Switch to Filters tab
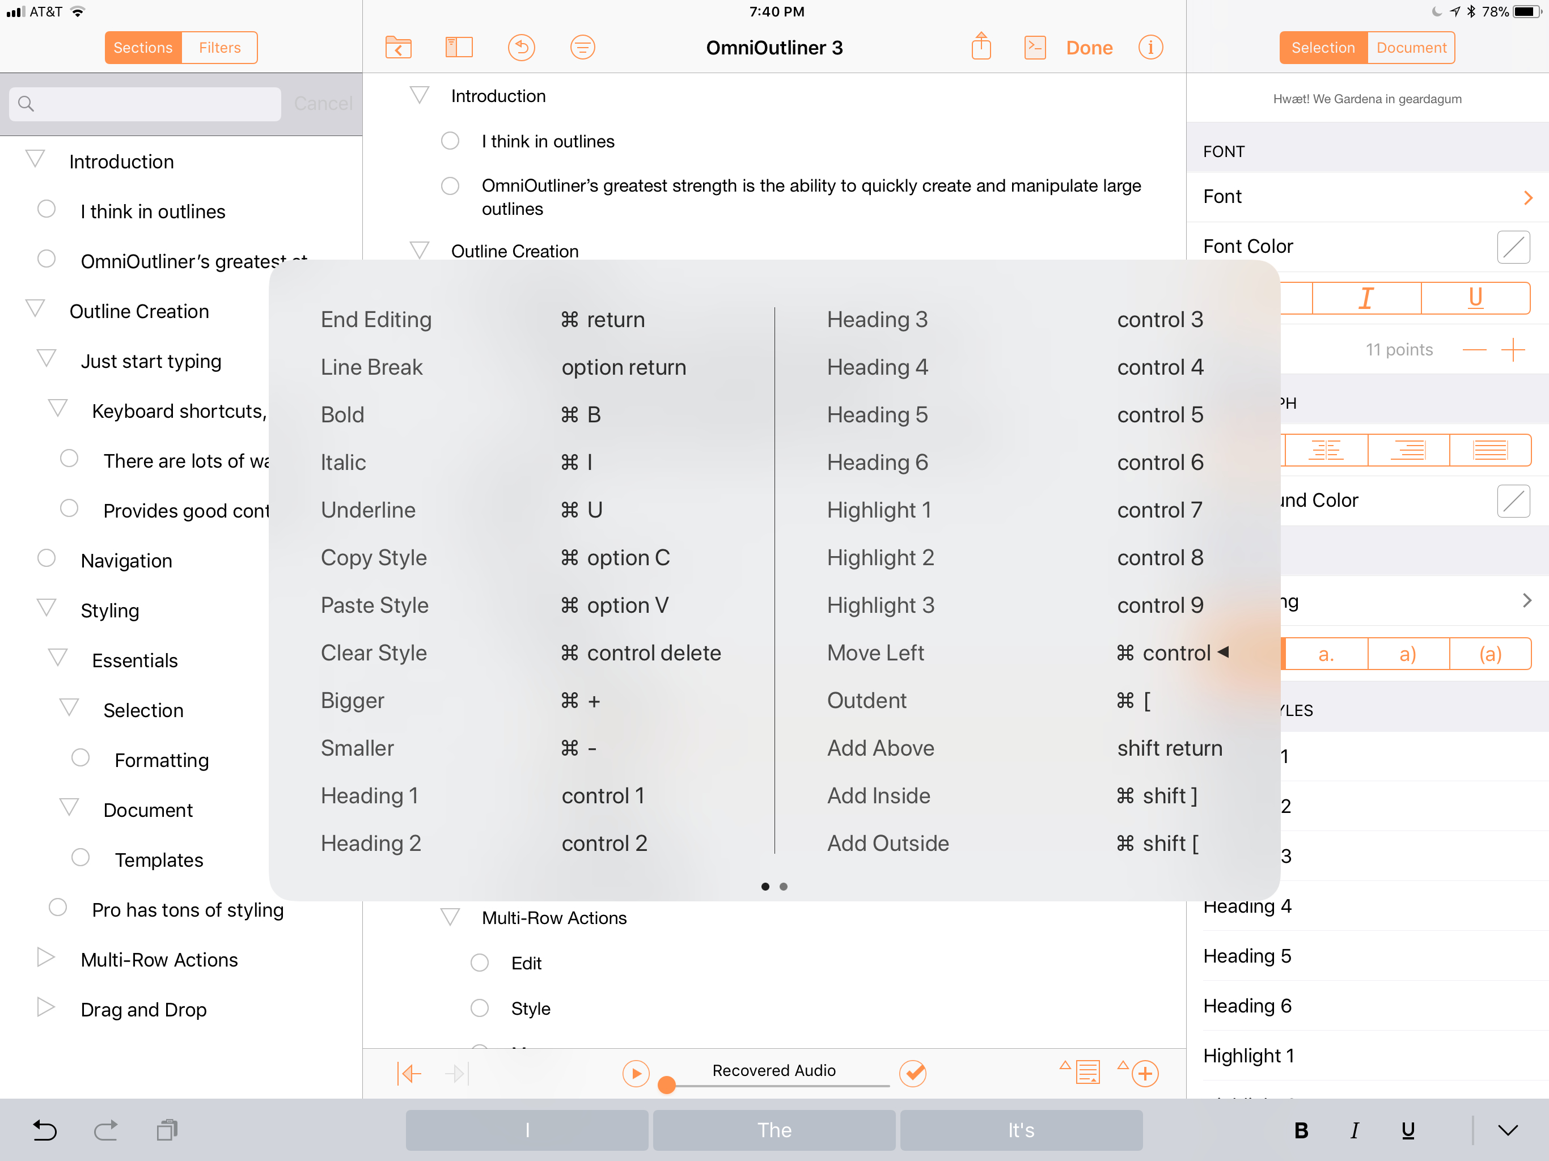This screenshot has width=1549, height=1161. coord(219,48)
